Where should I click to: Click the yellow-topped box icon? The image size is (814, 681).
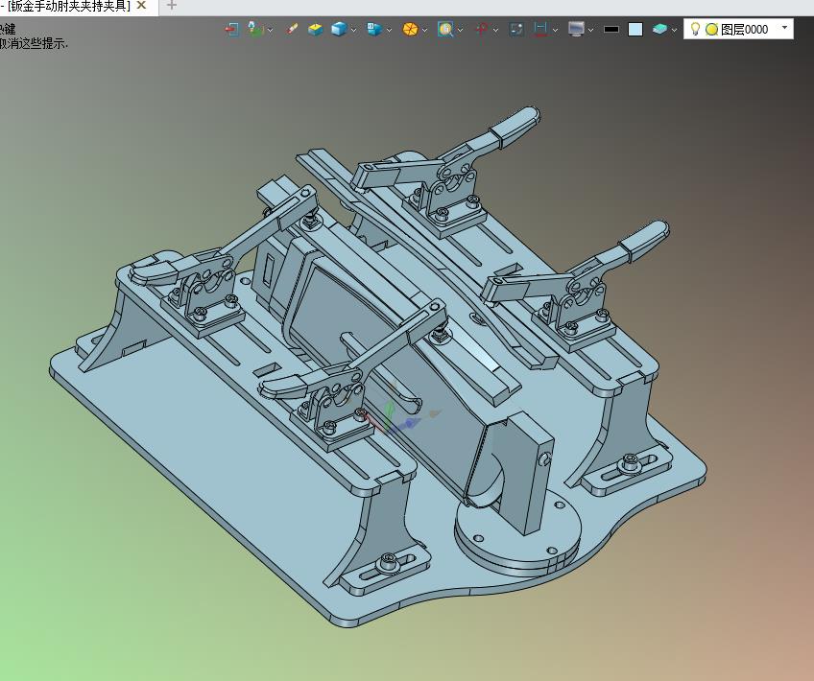315,30
